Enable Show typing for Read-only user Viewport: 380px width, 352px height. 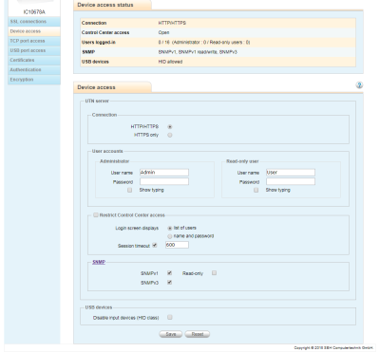[256, 190]
